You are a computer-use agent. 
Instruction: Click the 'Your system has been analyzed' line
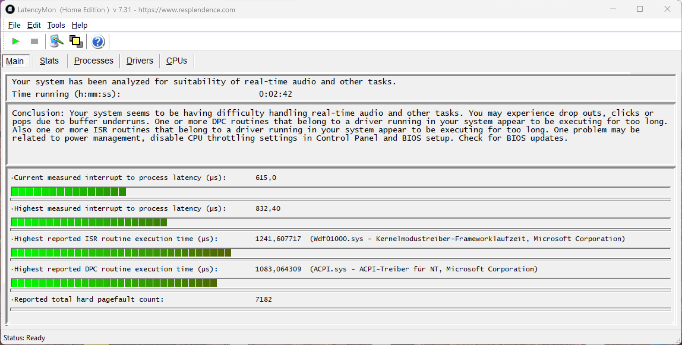(x=204, y=82)
